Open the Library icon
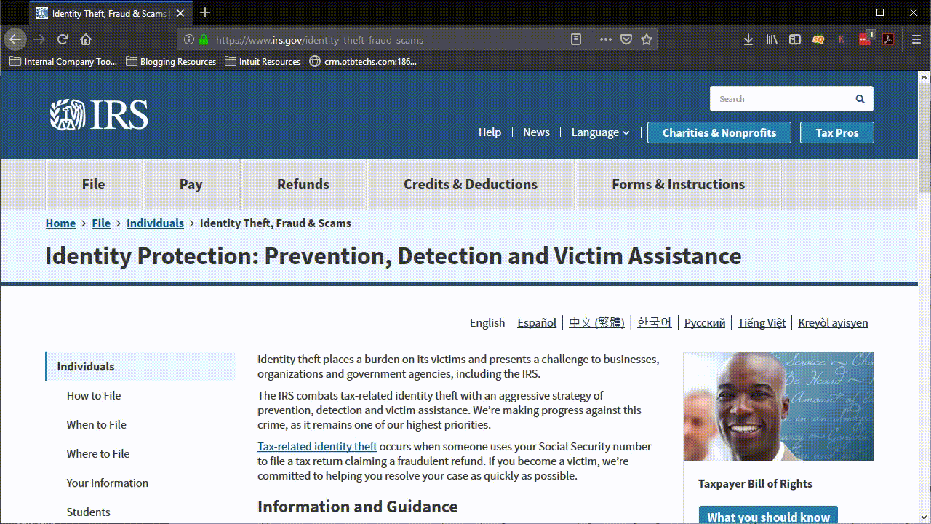The width and height of the screenshot is (931, 524). (x=772, y=40)
